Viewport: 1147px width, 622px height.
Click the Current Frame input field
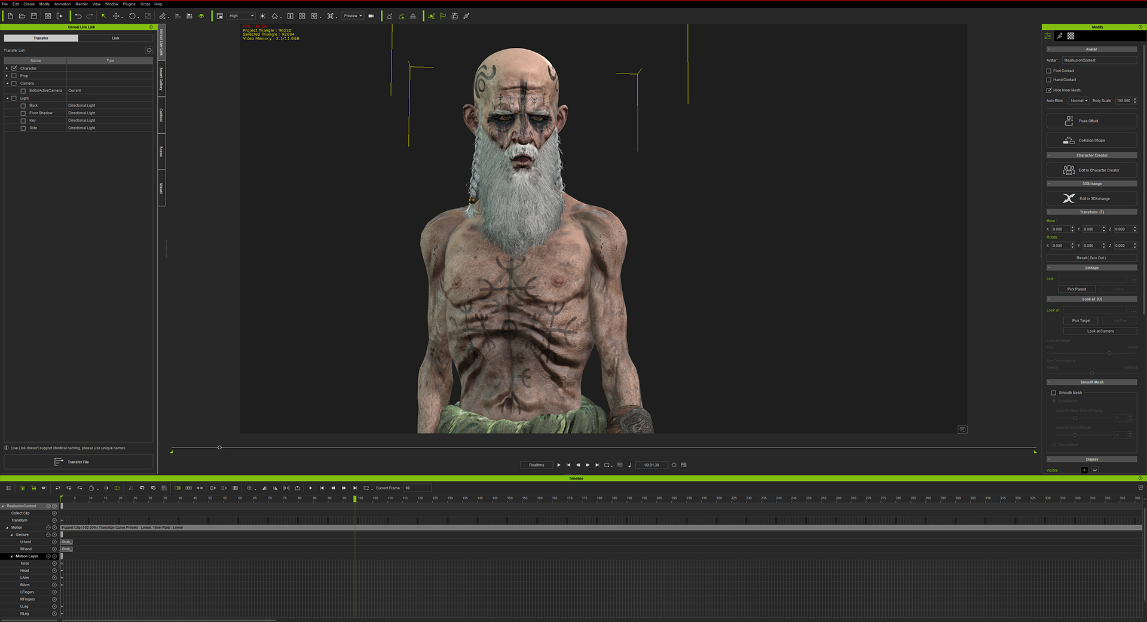417,488
